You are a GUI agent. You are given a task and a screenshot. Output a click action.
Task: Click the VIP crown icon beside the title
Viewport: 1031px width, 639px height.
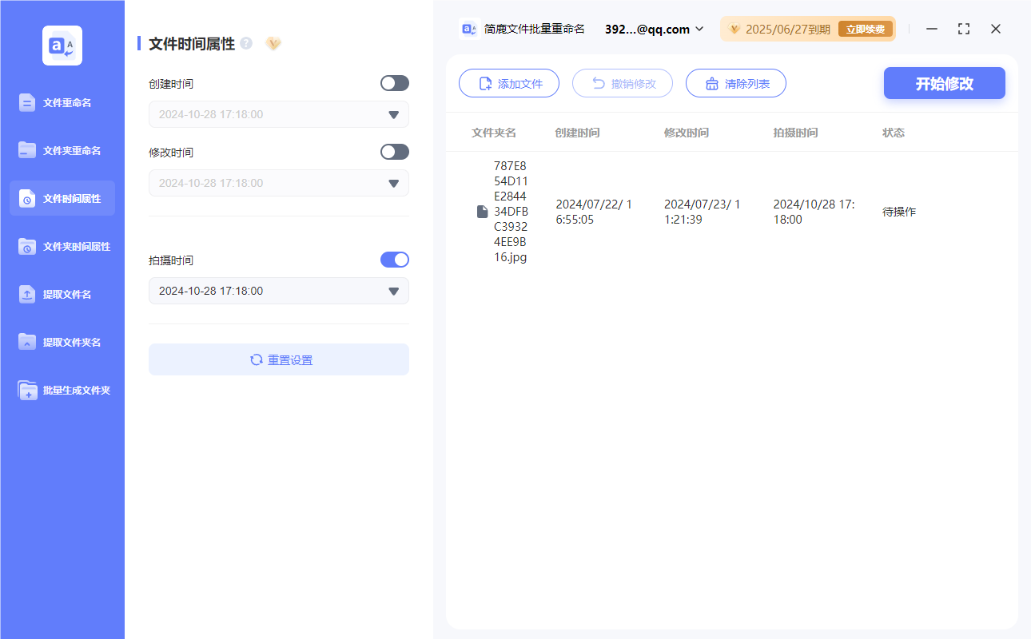pyautogui.click(x=273, y=44)
